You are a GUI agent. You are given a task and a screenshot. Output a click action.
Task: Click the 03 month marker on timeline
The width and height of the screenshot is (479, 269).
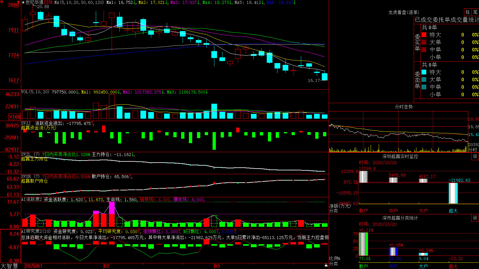point(217,266)
